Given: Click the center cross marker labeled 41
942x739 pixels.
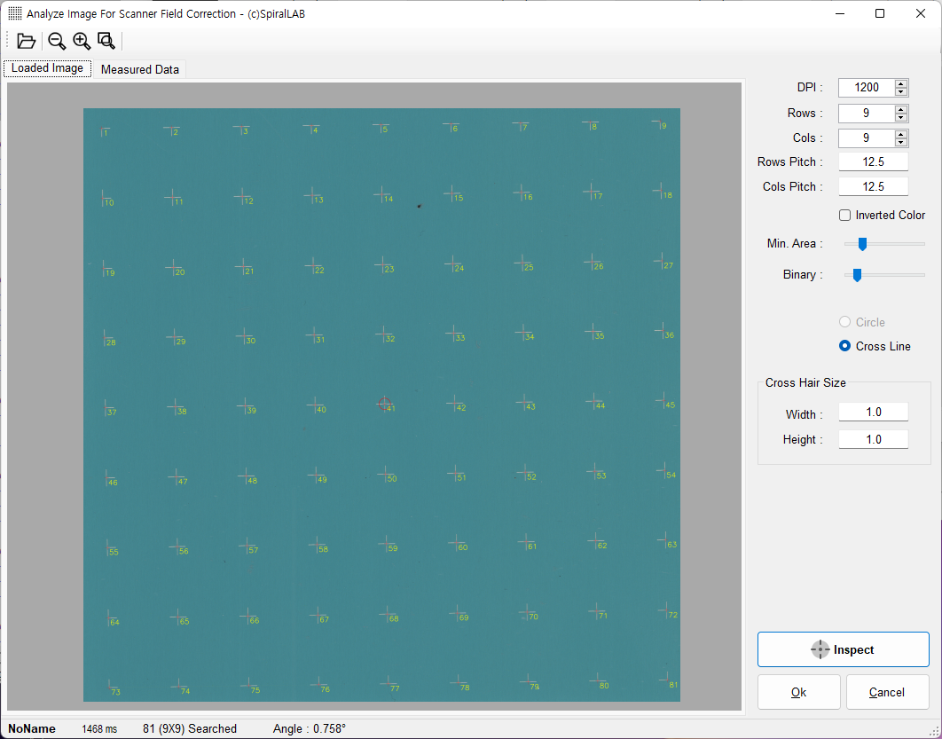Looking at the screenshot, I should coord(384,404).
